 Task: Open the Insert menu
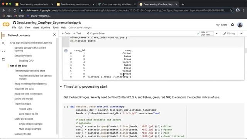(36, 27)
